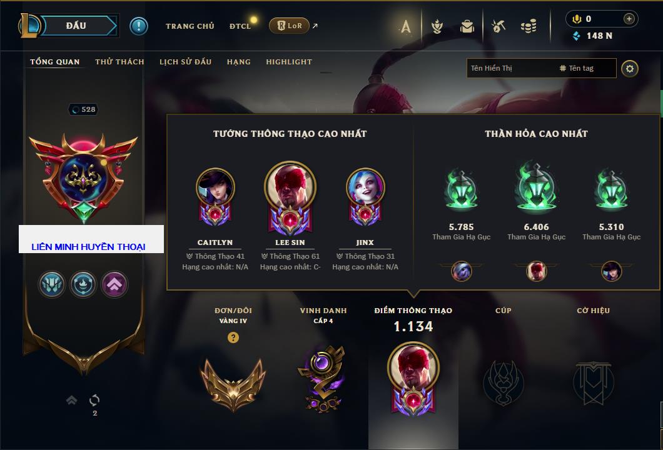The image size is (663, 450).
Task: Open the store coins icon
Action: (x=529, y=27)
